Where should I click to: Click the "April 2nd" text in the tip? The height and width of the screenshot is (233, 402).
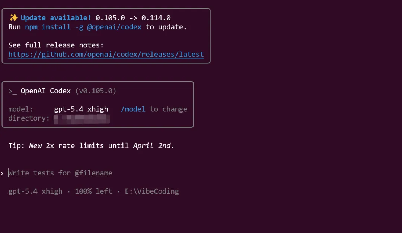pyautogui.click(x=152, y=145)
